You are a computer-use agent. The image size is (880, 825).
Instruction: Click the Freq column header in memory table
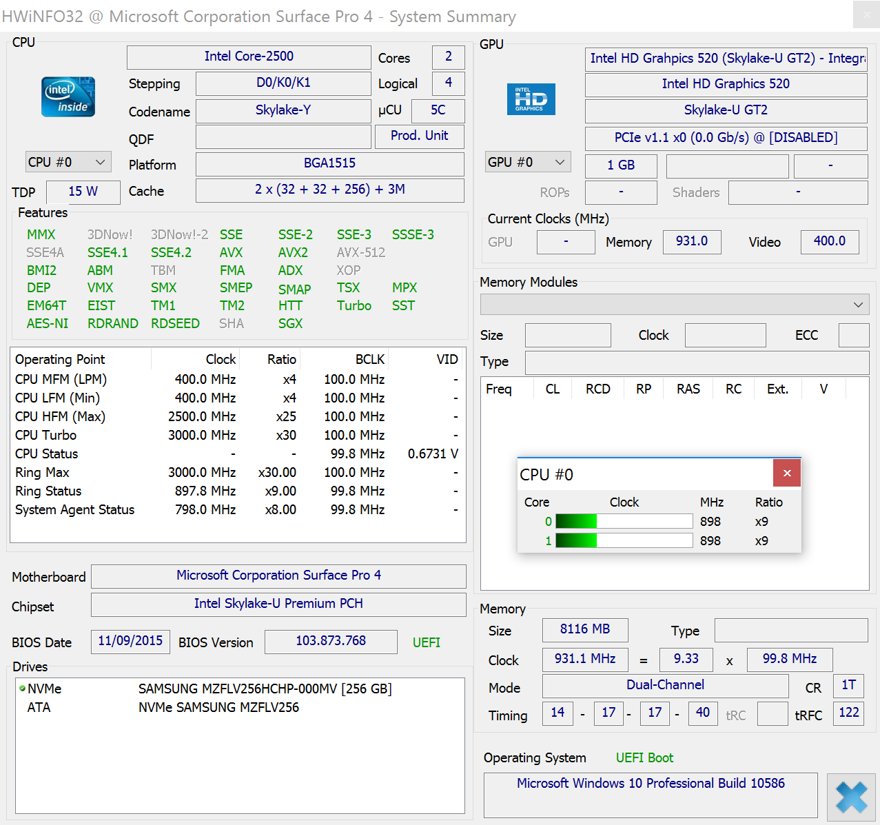(507, 389)
